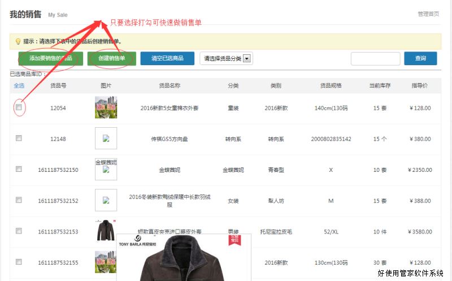Open thumbnail for product 1611187532155

(x=106, y=262)
